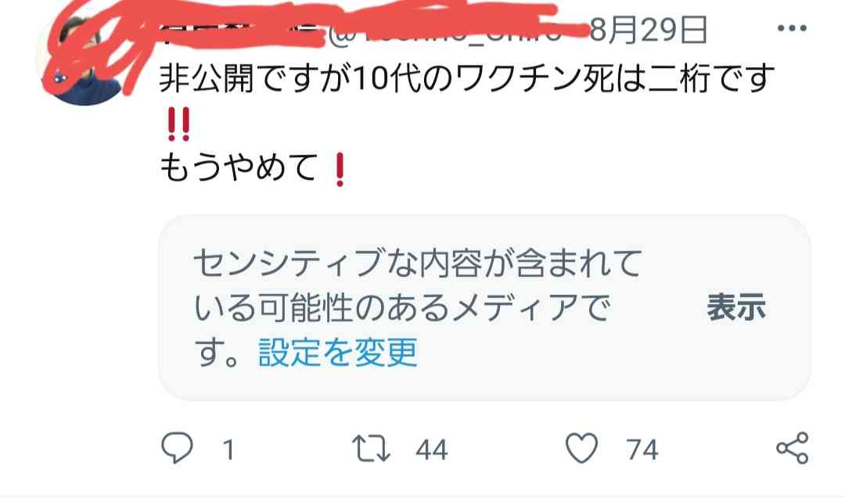845x502 pixels.
Task: Click the reply count 1
Action: tap(228, 450)
